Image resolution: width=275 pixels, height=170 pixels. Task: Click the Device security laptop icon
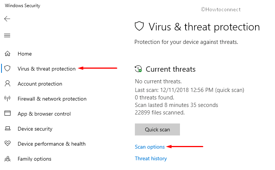pos(8,129)
